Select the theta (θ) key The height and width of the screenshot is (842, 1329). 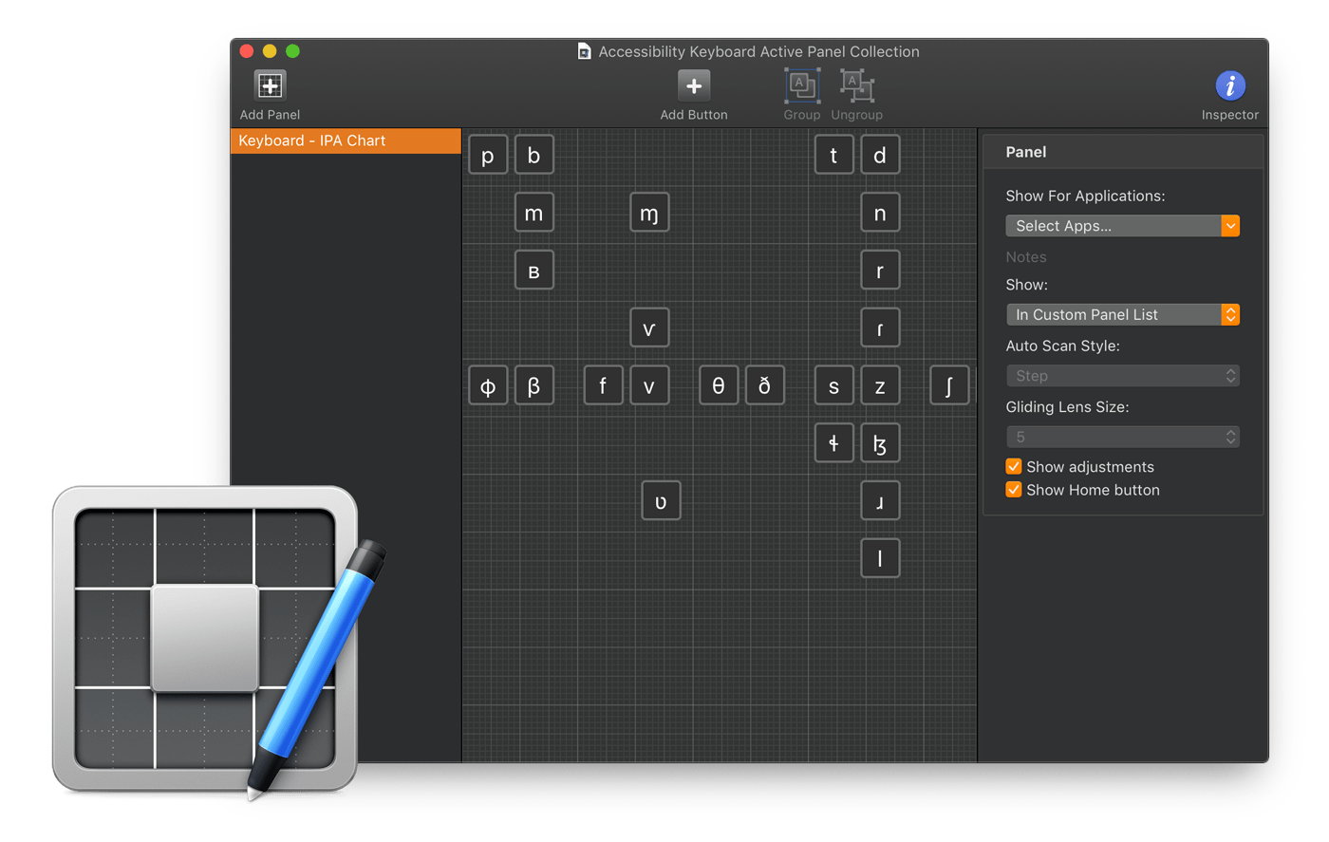coord(719,384)
